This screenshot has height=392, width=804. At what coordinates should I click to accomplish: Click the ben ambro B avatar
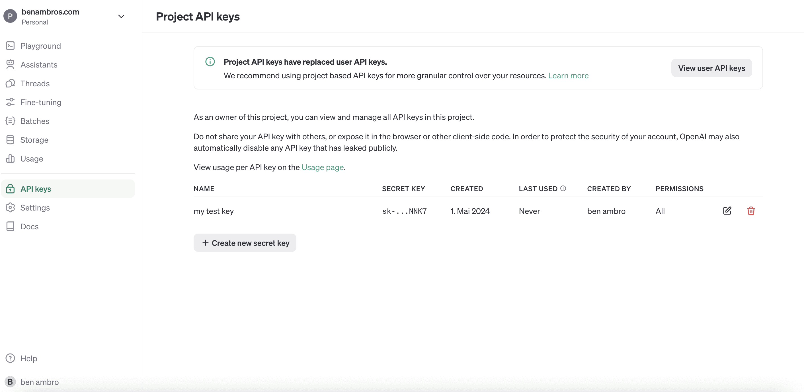(x=10, y=382)
